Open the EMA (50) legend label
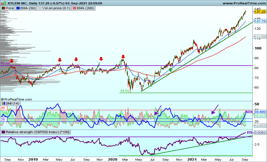267x162 pixels. (28, 8)
